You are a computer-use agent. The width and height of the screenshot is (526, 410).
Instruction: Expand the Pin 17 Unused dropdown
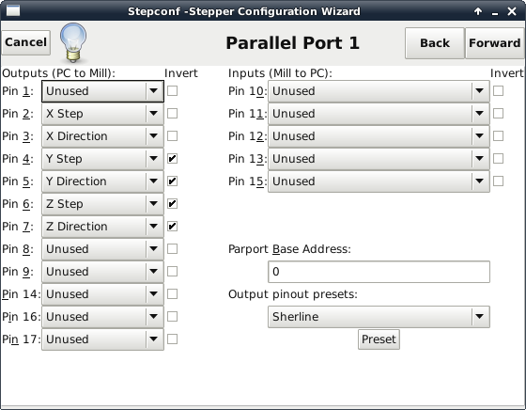(x=102, y=339)
